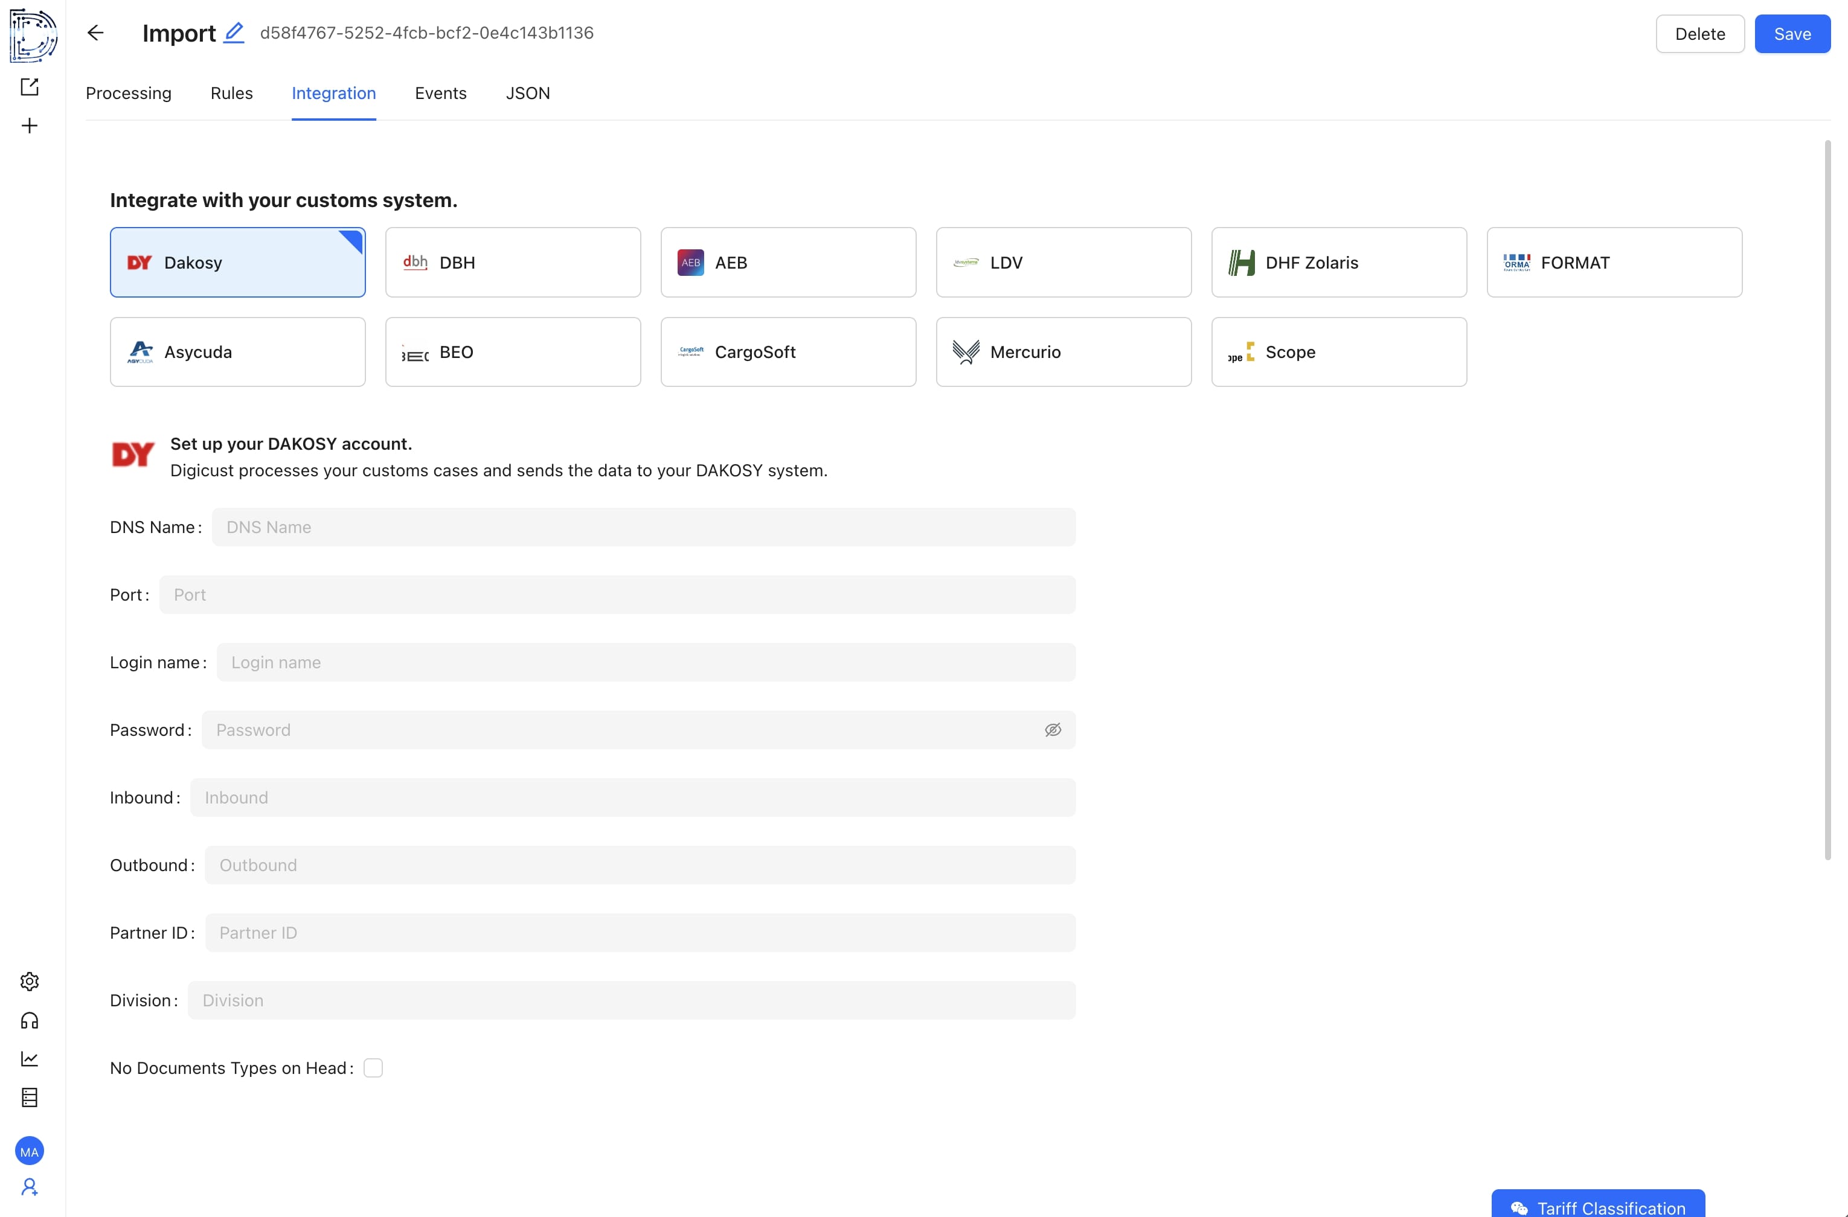Focus the Login name input field
The width and height of the screenshot is (1848, 1217).
(x=646, y=662)
